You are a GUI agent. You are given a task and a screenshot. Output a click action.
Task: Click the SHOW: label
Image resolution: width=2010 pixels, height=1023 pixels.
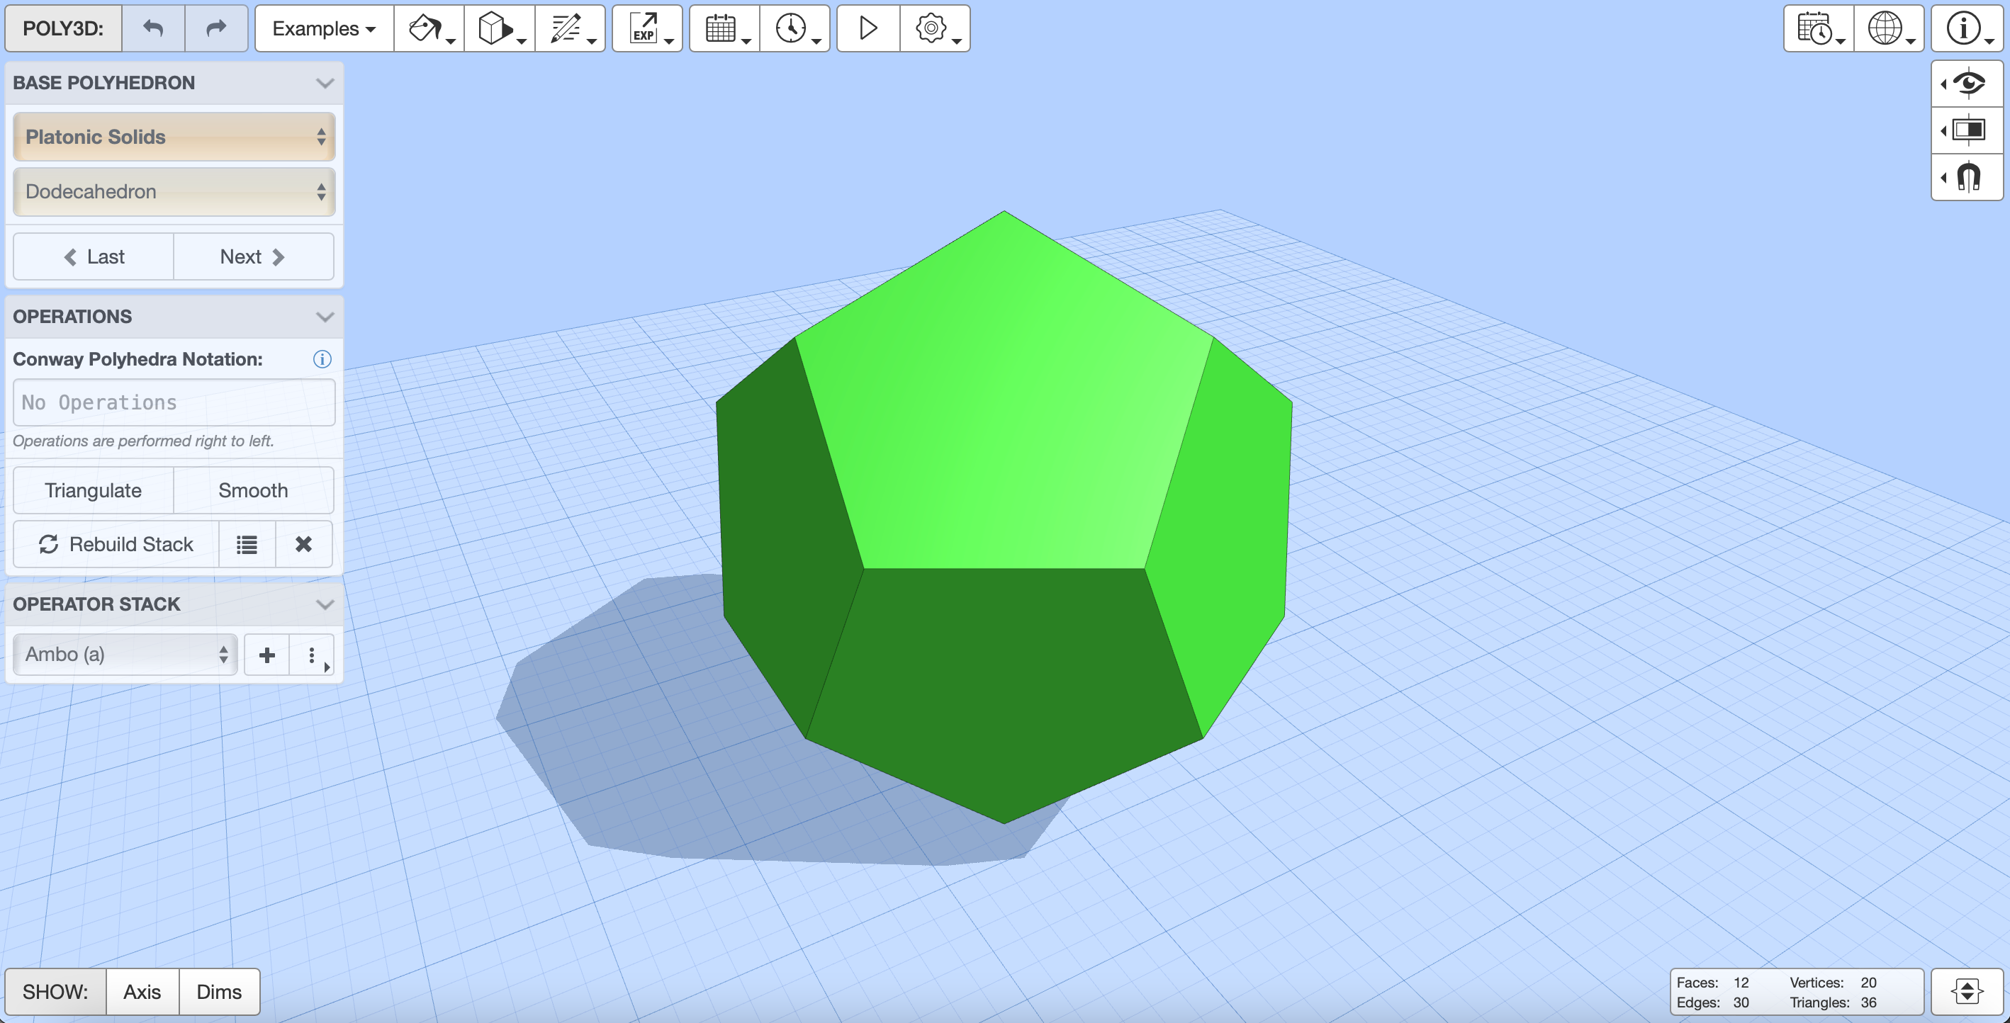pyautogui.click(x=55, y=991)
